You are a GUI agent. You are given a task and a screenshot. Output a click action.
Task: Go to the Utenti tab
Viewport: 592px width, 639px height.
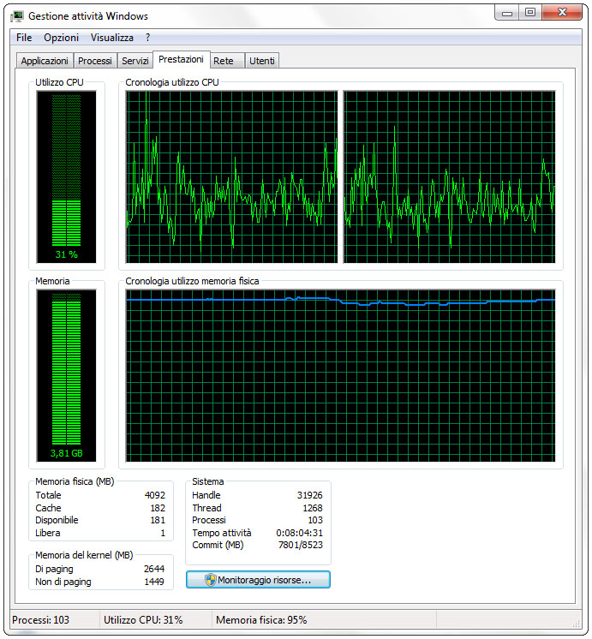[262, 61]
